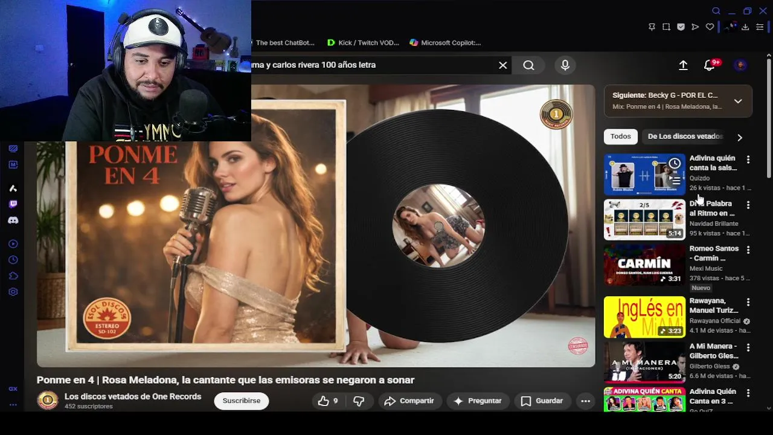Bookmark the page with the heart icon
773x435 pixels.
point(710,27)
